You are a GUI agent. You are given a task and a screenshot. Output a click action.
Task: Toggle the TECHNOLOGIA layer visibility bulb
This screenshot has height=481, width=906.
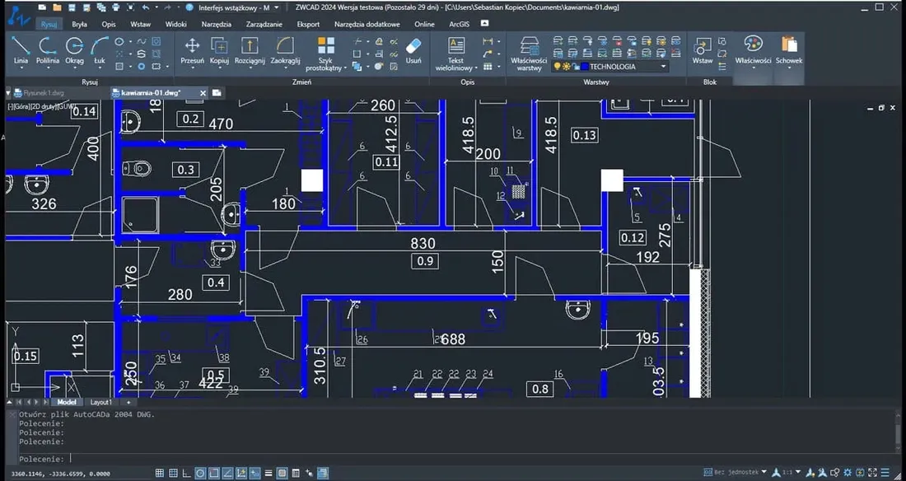(x=558, y=65)
